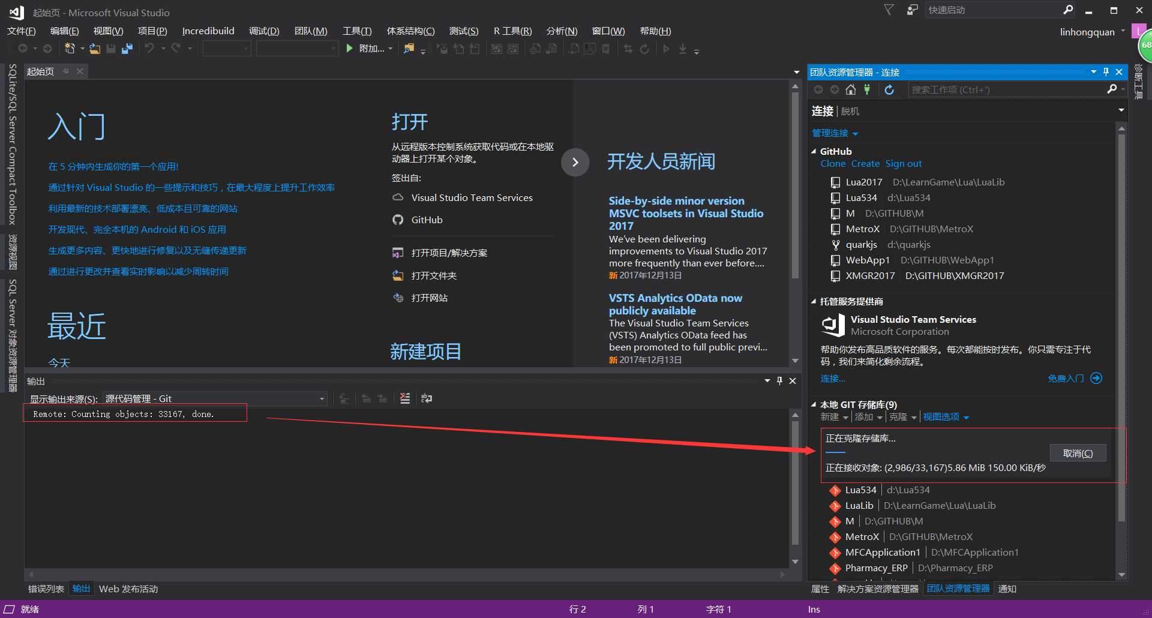Open the Incredibuild menu
The width and height of the screenshot is (1152, 618).
[x=208, y=31]
